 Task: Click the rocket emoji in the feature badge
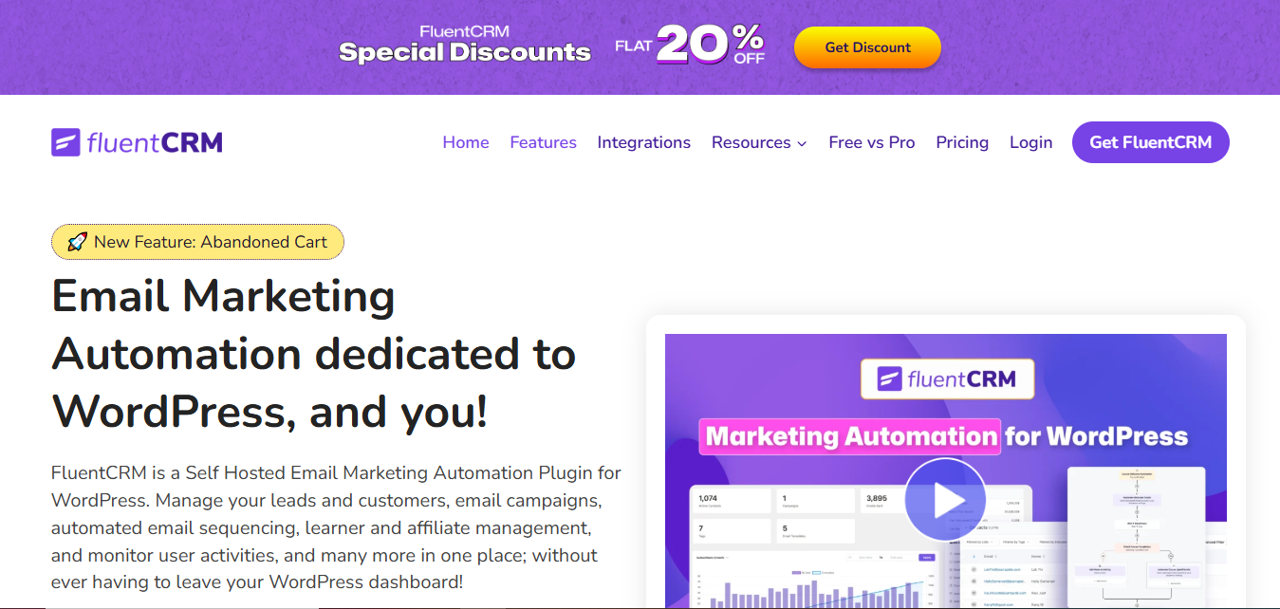click(77, 242)
